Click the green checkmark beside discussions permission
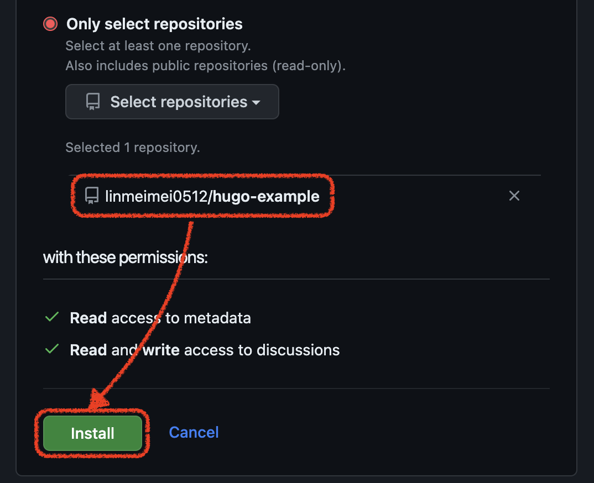Image resolution: width=594 pixels, height=483 pixels. click(52, 349)
